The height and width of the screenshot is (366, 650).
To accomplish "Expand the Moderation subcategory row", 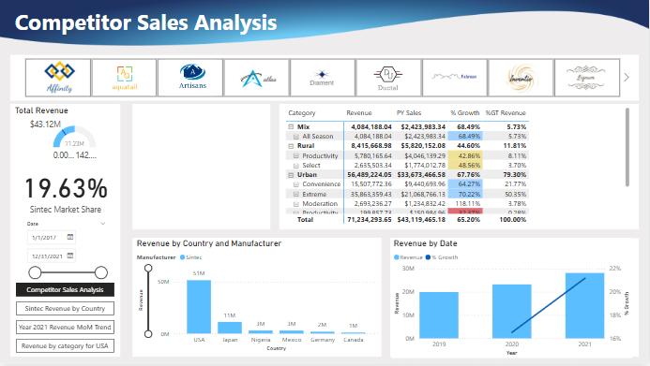I will (296, 204).
